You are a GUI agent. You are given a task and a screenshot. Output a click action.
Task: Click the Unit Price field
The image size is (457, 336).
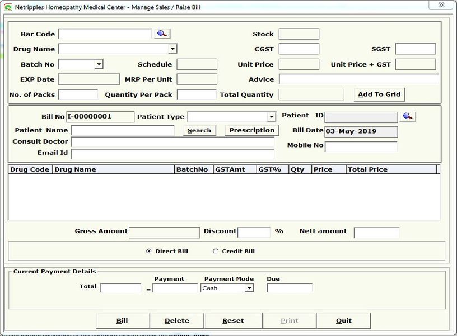(x=299, y=64)
